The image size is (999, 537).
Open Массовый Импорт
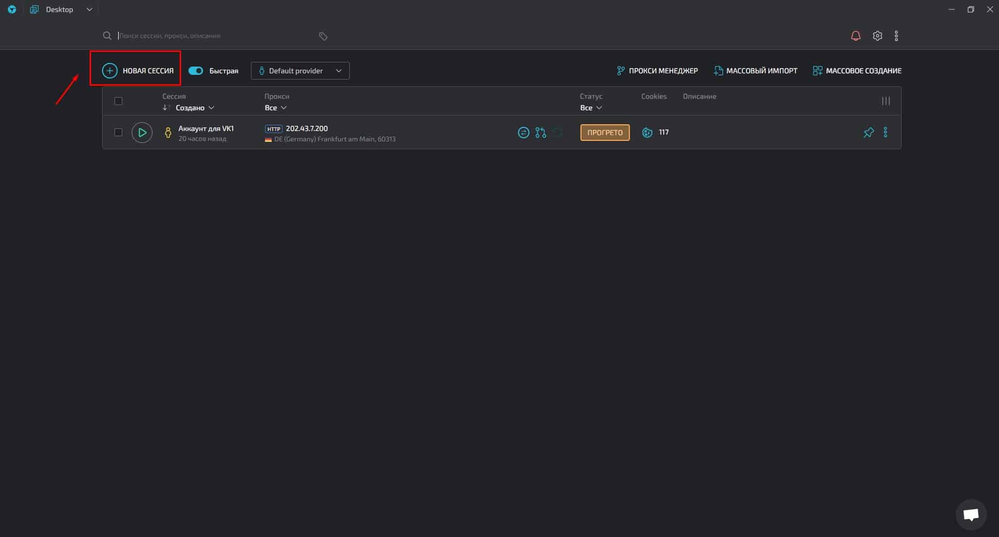pos(755,71)
